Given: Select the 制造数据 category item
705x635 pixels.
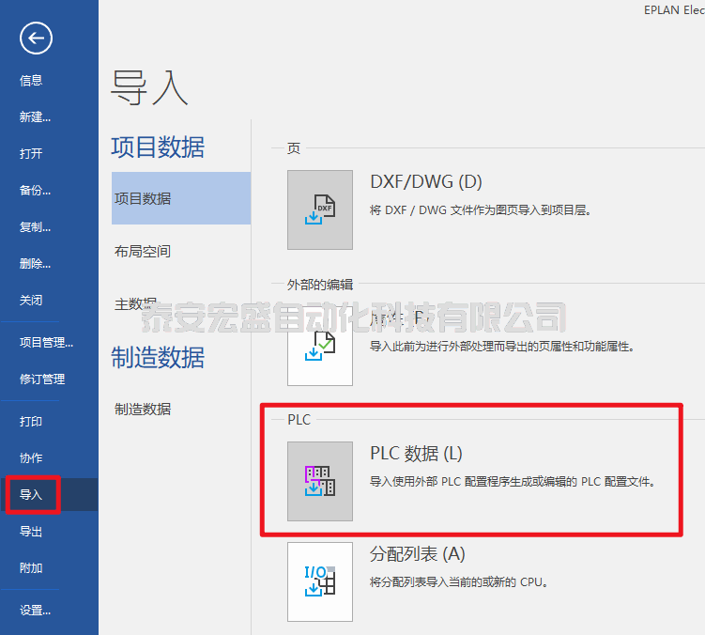Looking at the screenshot, I should click(143, 410).
